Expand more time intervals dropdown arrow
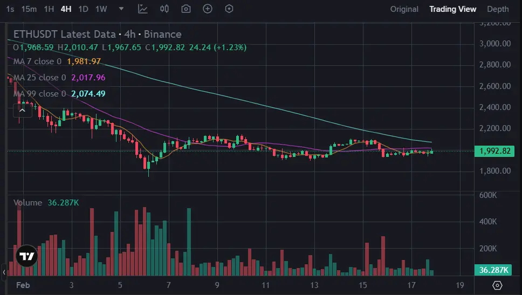 coord(121,9)
